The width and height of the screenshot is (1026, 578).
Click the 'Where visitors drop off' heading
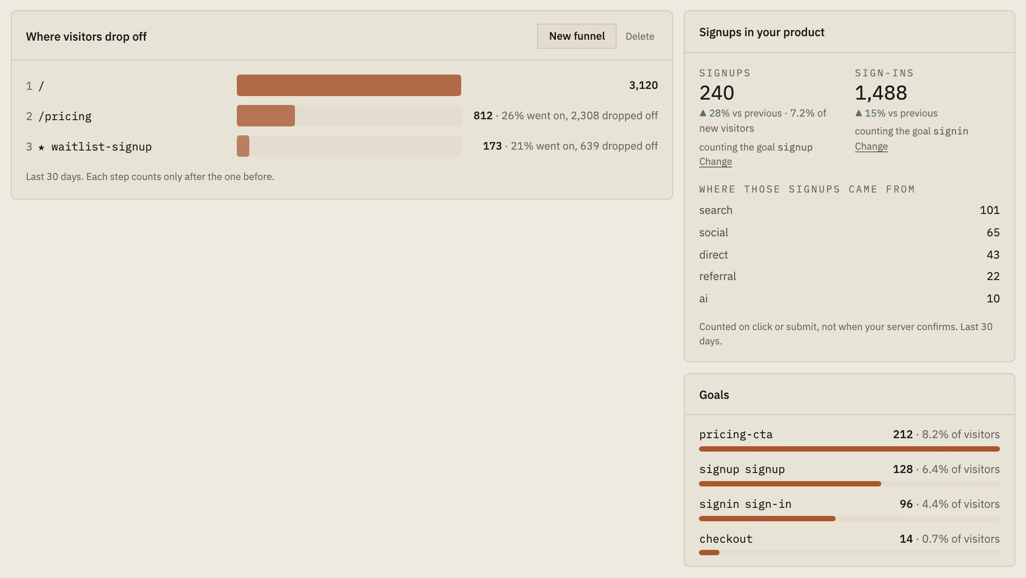pyautogui.click(x=86, y=37)
